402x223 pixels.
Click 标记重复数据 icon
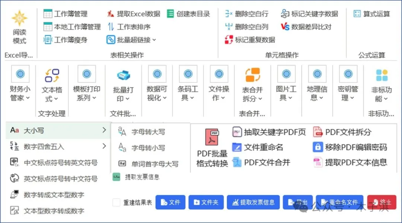coord(229,40)
